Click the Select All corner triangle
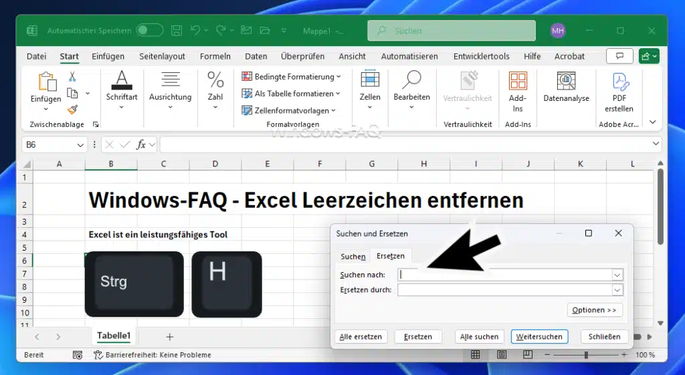The width and height of the screenshot is (685, 375). click(x=26, y=164)
